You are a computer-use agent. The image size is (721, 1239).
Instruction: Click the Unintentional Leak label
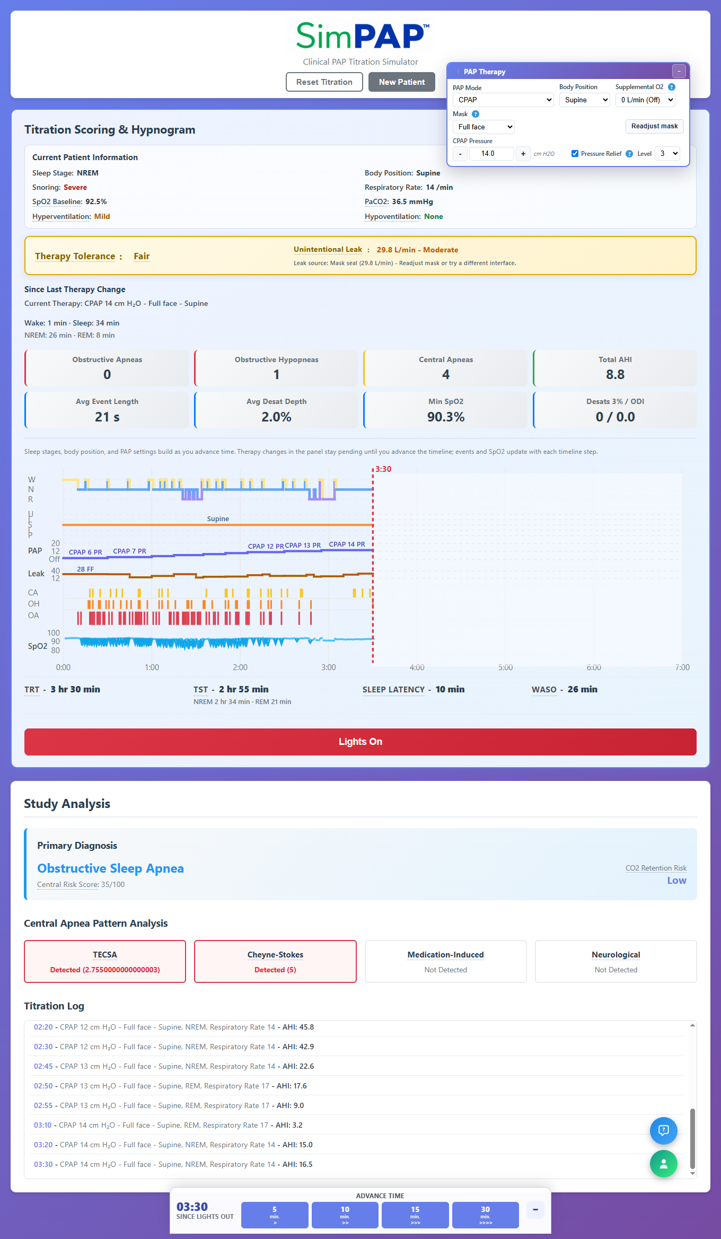pyautogui.click(x=328, y=250)
